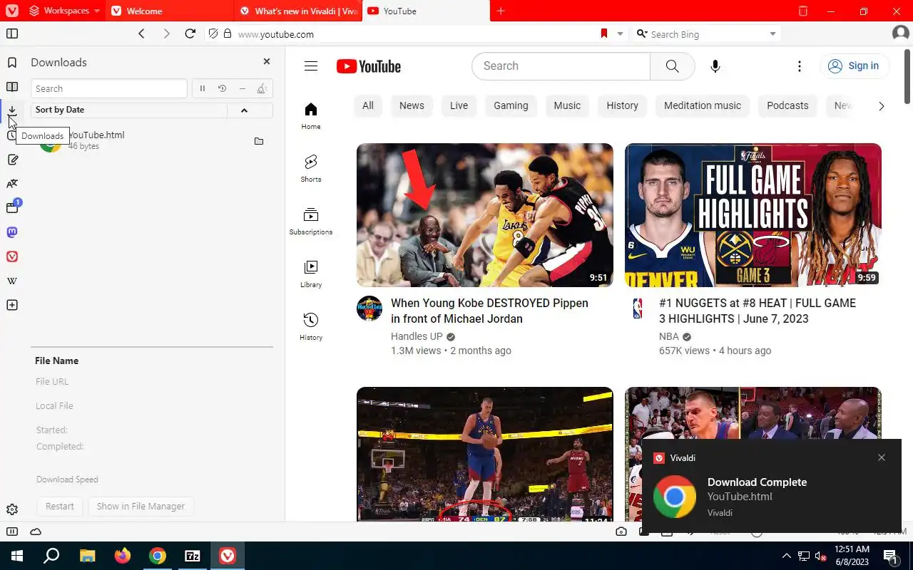The height and width of the screenshot is (570, 913).
Task: Open Library in YouTube sidebar
Action: [x=311, y=274]
